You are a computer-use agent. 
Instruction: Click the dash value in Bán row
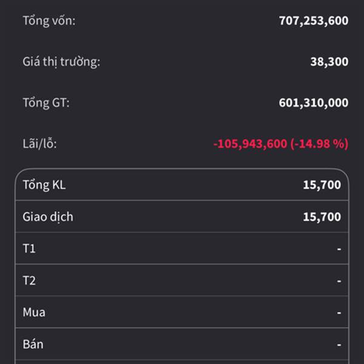tap(339, 344)
